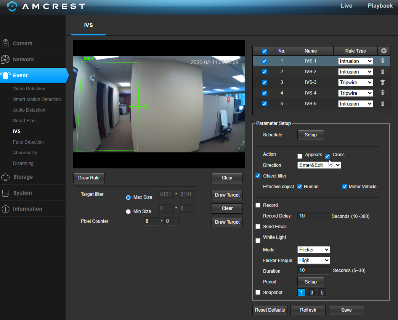Open the Flicker Frequency dropdown
Viewport: 398px width, 320px height.
click(313, 261)
